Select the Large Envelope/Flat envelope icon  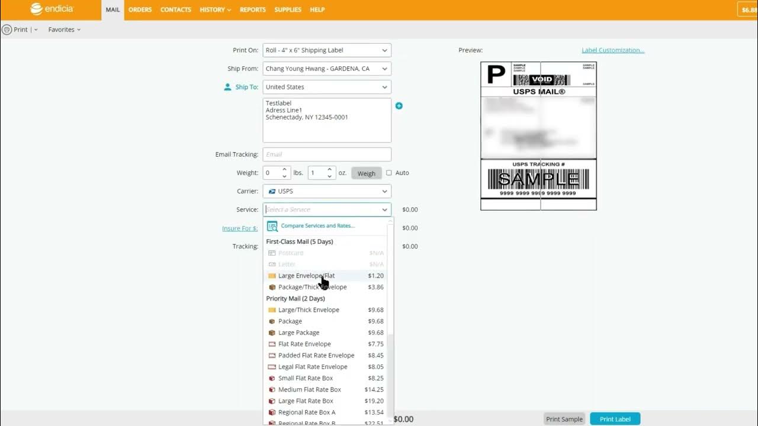272,276
